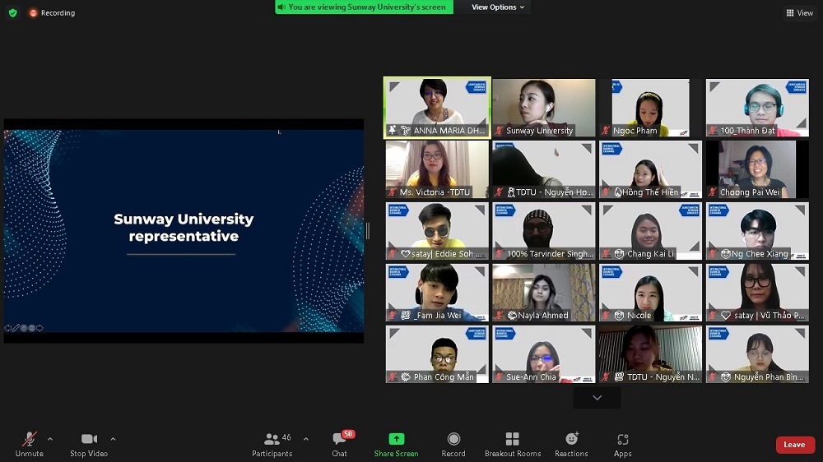823x462 pixels.
Task: Select 100_Thành Đạt video tile
Action: pos(757,108)
